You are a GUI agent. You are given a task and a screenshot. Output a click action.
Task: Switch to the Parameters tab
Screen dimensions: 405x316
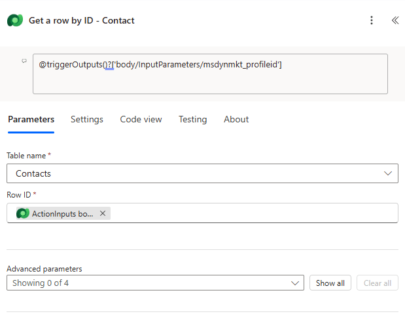pos(31,119)
